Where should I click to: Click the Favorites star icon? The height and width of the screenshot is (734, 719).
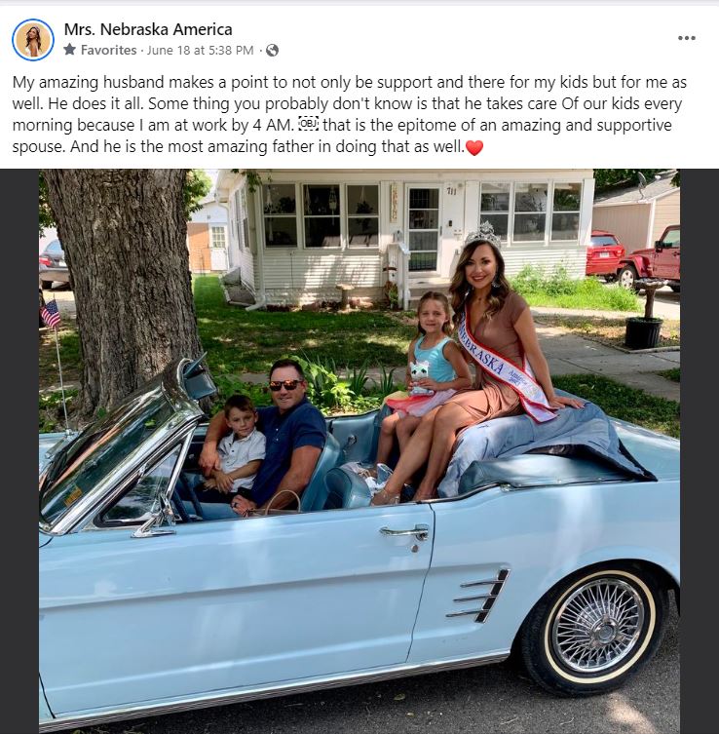point(70,50)
